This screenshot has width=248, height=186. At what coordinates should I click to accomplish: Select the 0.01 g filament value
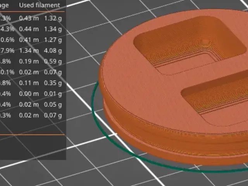click(x=53, y=94)
